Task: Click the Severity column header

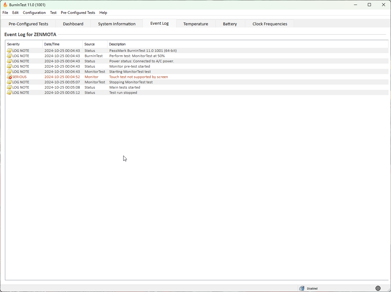Action: point(24,44)
